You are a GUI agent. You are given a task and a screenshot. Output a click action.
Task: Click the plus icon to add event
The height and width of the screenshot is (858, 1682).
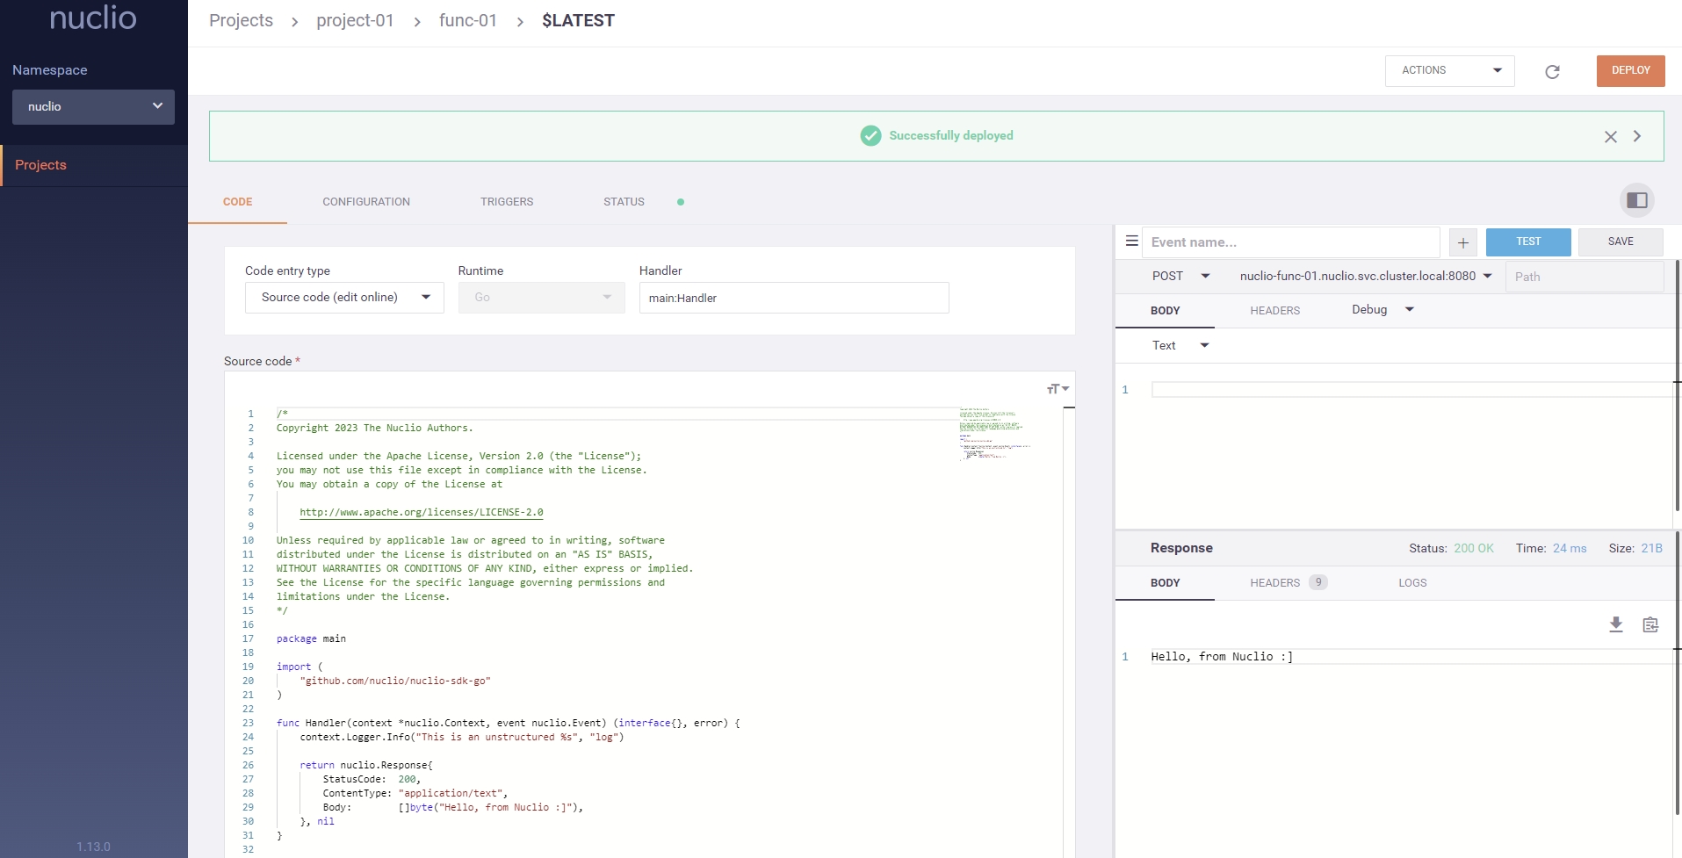[x=1462, y=242]
